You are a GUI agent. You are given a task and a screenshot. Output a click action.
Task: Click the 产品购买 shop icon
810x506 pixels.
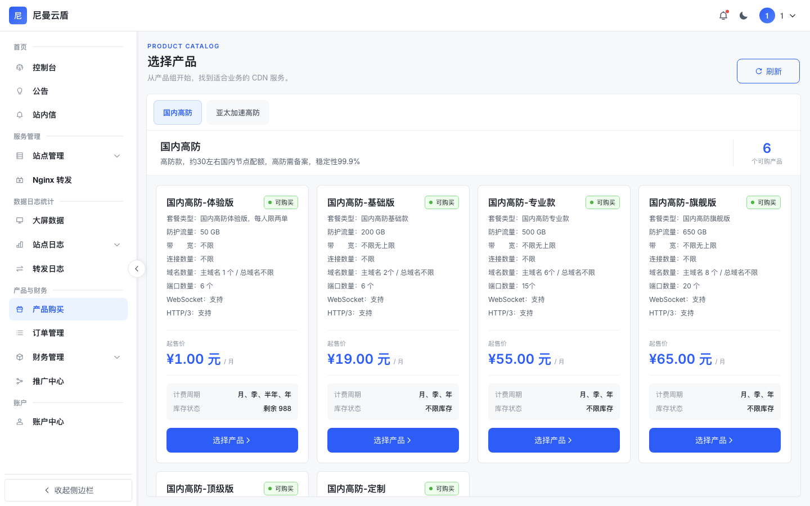coord(20,309)
